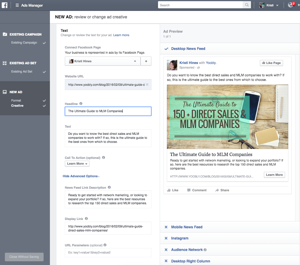Image resolution: width=300 pixels, height=265 pixels.
Task: Click into the Website URL field
Action: (108, 85)
